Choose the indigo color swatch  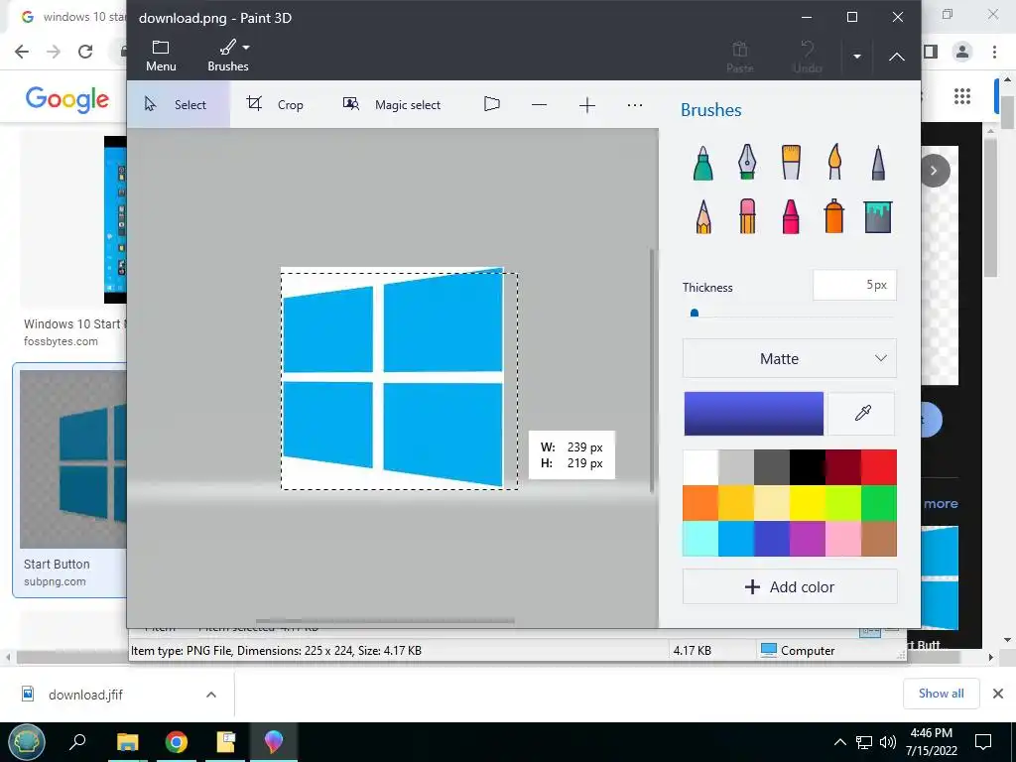click(772, 539)
